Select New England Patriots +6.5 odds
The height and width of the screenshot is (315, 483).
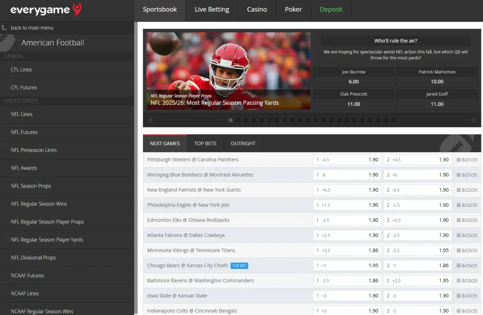point(347,190)
